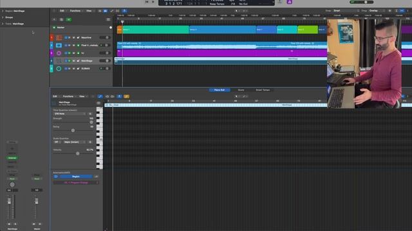Click the Add Track plus button

(54, 20)
